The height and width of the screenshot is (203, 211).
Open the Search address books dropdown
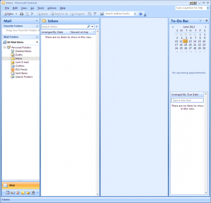point(135,14)
